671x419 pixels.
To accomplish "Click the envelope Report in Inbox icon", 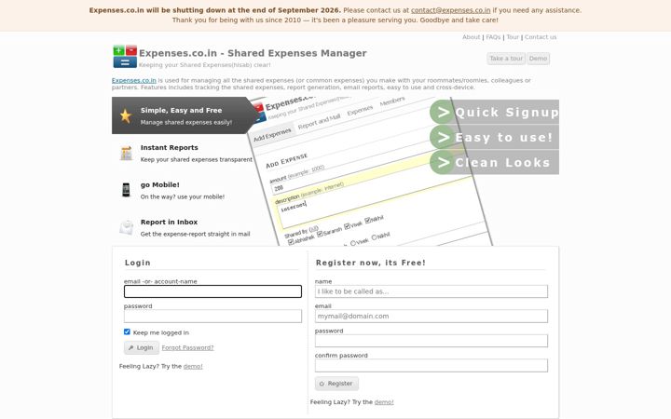I will [126, 227].
